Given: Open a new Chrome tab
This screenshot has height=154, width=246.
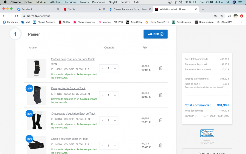Looking at the screenshot, I should pos(203,9).
